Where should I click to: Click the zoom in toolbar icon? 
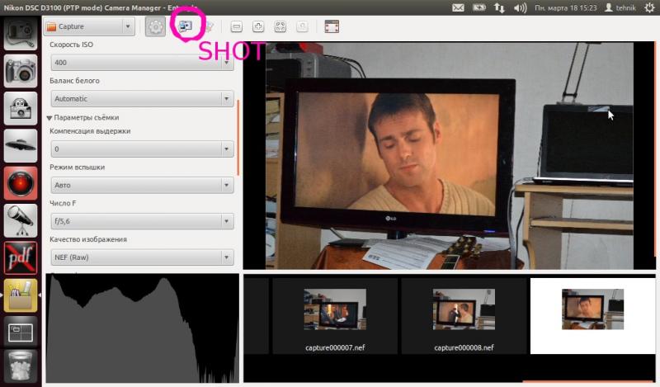click(x=258, y=26)
